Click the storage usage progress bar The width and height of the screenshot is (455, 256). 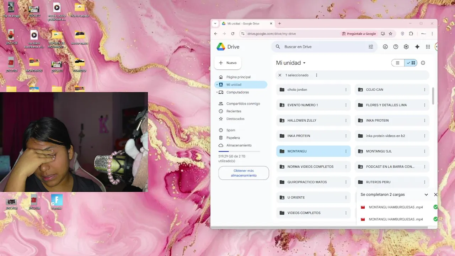point(239,151)
